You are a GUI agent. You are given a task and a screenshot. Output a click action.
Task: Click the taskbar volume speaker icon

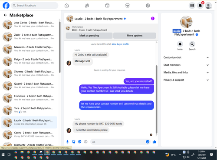(188, 157)
